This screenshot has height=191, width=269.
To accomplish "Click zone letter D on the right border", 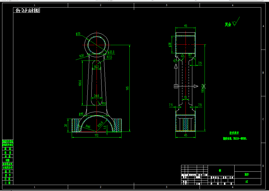I will click(x=263, y=166).
